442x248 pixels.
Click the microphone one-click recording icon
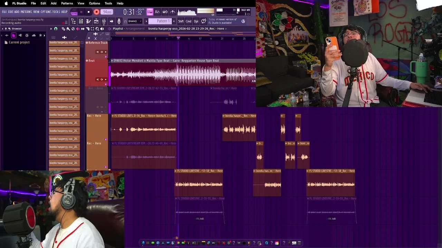pos(119,21)
